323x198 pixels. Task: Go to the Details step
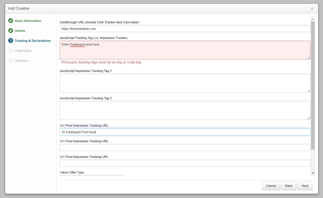[x=20, y=31]
